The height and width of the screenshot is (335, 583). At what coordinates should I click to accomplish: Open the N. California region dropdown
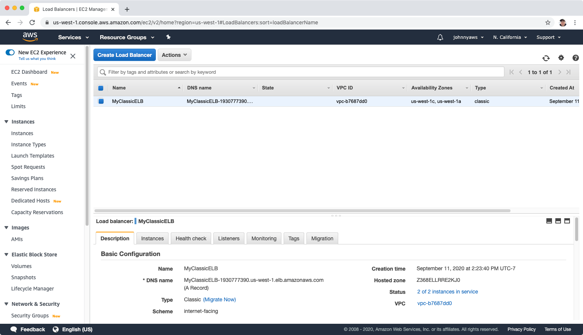point(510,37)
